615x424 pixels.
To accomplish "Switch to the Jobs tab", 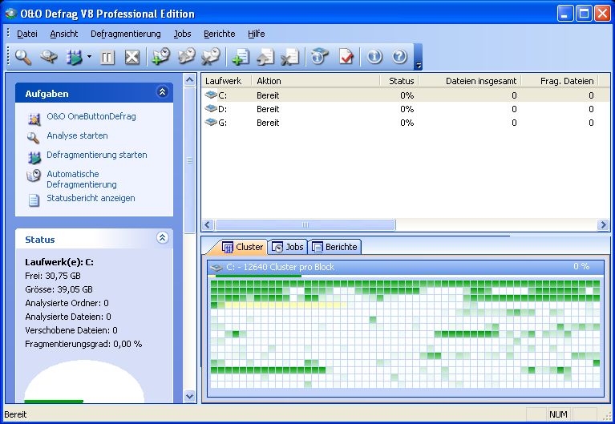I will click(x=288, y=247).
